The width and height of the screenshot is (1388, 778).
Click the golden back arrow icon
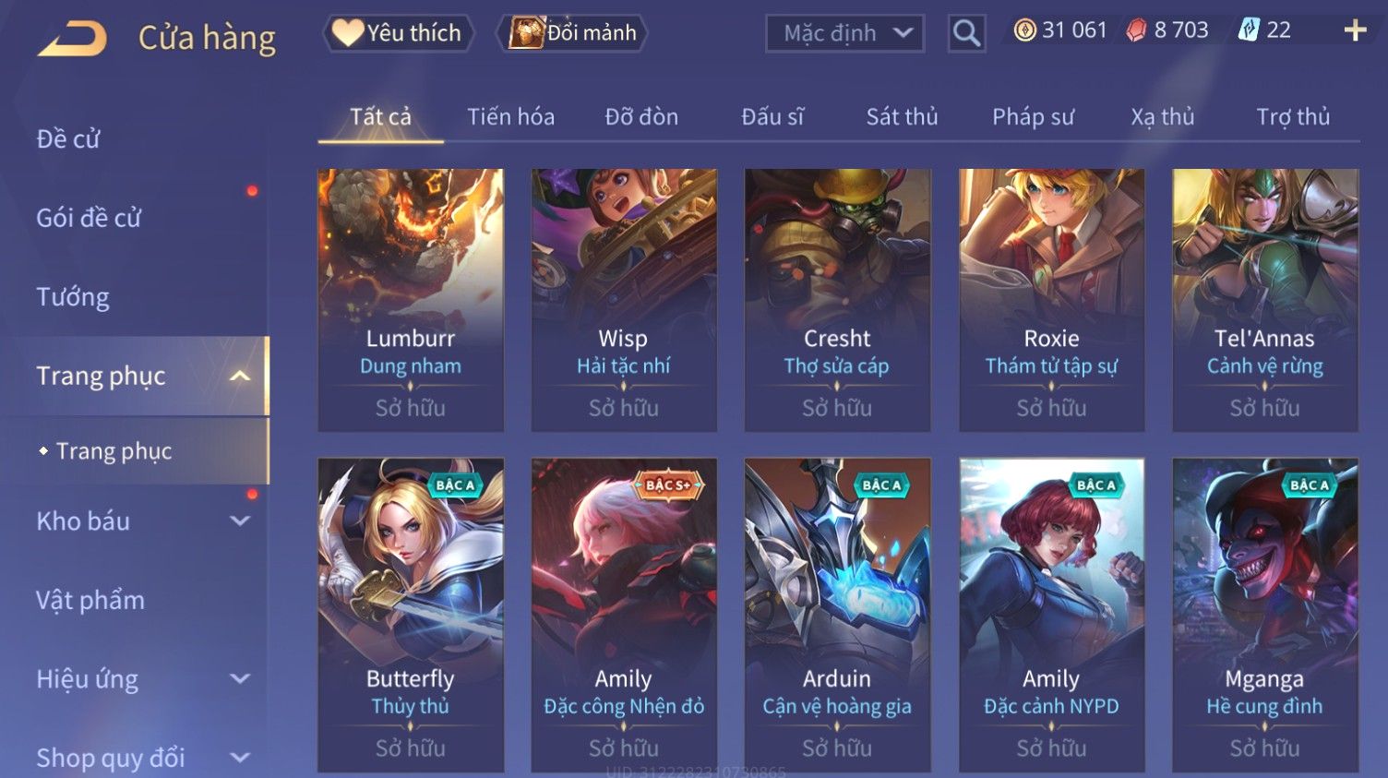coord(72,39)
